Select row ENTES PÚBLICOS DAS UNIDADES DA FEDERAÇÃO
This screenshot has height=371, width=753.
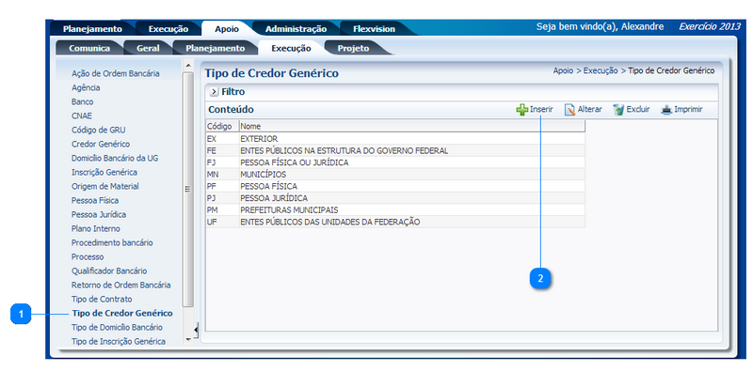click(x=395, y=222)
